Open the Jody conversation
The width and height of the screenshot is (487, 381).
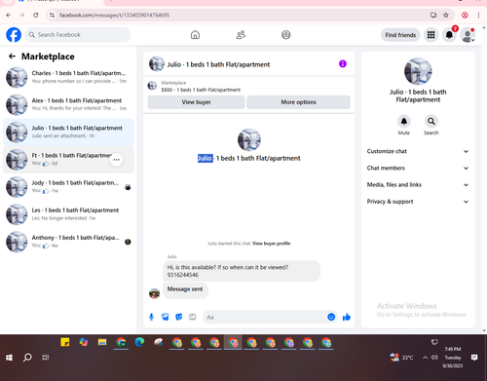[68, 187]
